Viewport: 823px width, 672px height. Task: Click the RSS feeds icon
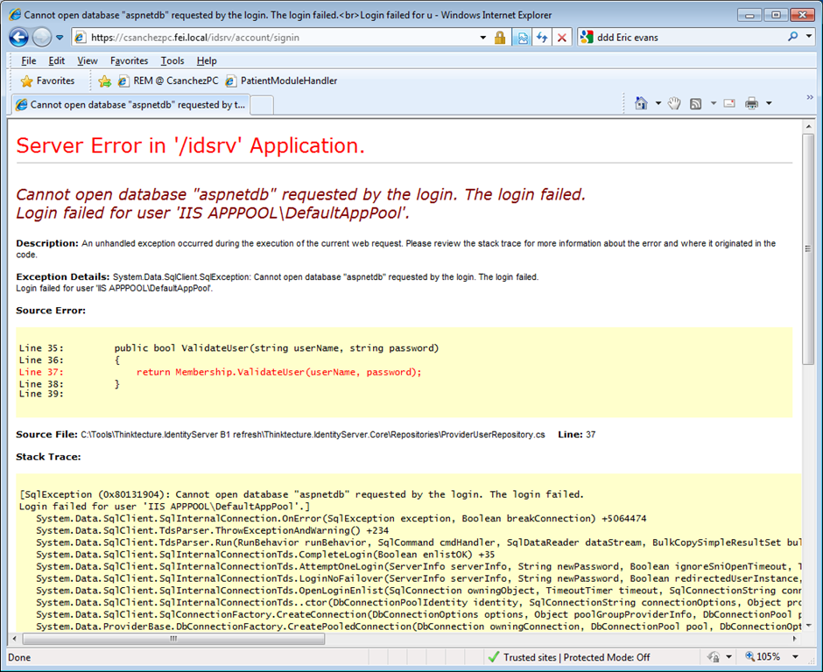click(x=695, y=104)
